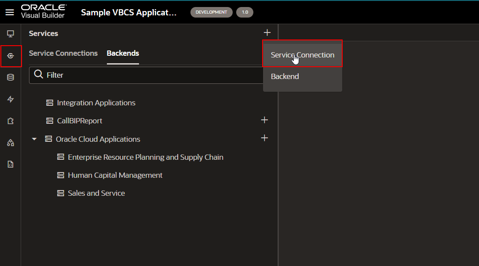Screen dimensions: 479x266
Task: Open the Business Objects database icon
Action: [11, 77]
